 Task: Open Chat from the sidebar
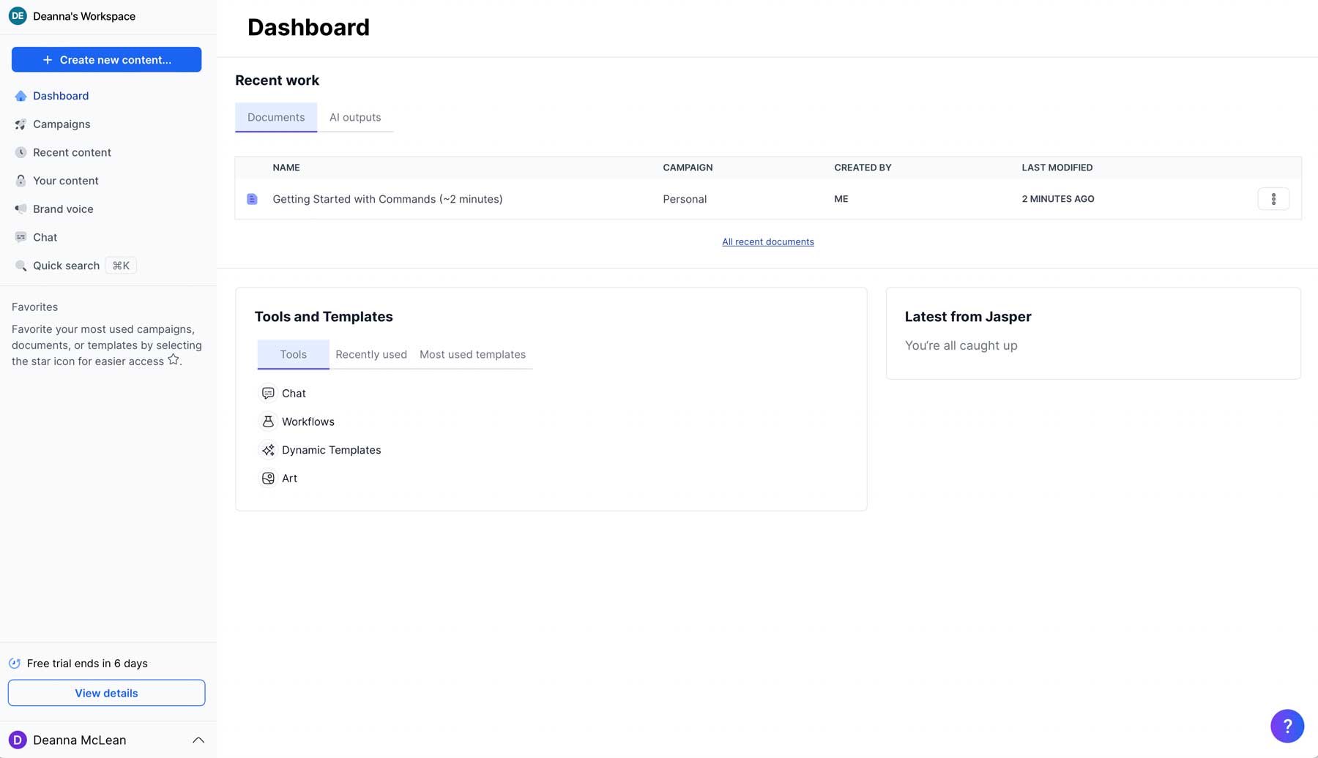[45, 237]
